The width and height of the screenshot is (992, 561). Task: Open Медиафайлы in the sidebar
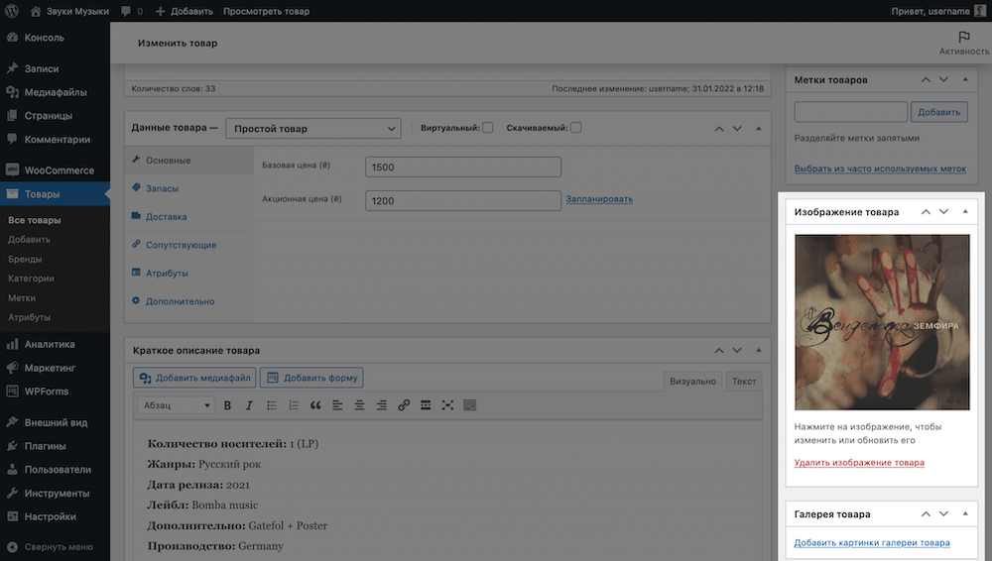tap(55, 92)
